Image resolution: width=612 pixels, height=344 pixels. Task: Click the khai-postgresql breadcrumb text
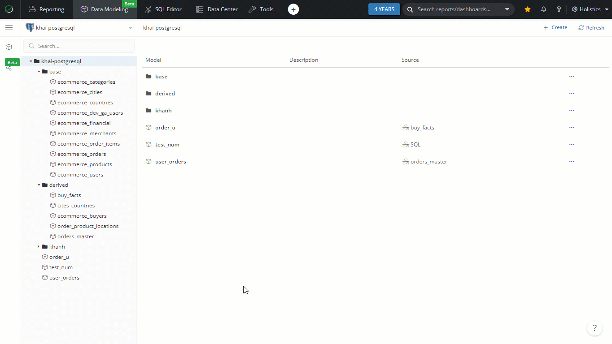pos(162,28)
